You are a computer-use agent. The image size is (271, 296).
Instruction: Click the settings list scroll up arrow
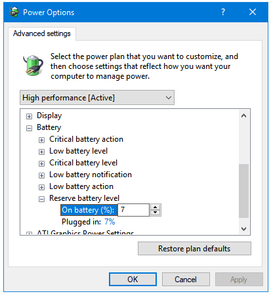coord(243,116)
